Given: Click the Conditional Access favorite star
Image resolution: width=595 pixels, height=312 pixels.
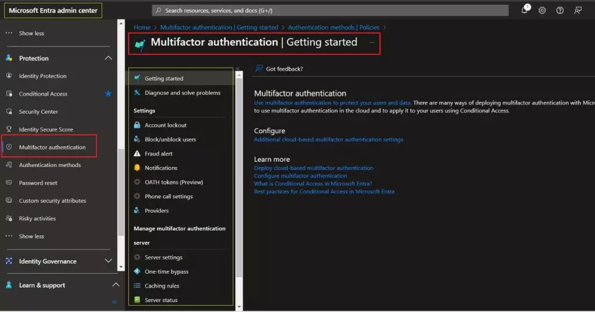Looking at the screenshot, I should click(x=108, y=93).
